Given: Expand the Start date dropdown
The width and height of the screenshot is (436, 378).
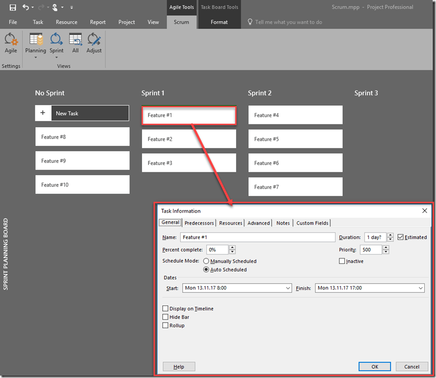Looking at the screenshot, I should 288,288.
